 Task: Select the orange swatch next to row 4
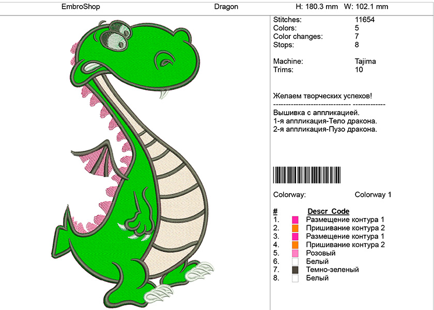tap(295, 245)
